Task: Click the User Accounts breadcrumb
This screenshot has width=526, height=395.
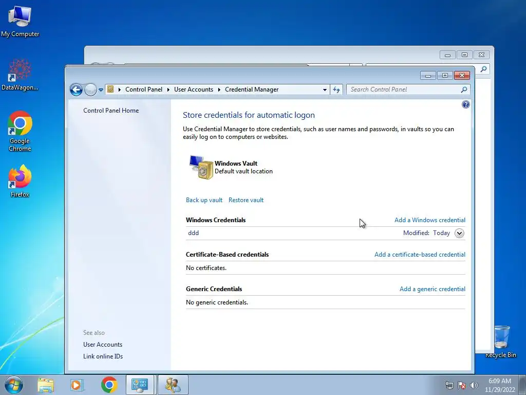Action: tap(194, 89)
